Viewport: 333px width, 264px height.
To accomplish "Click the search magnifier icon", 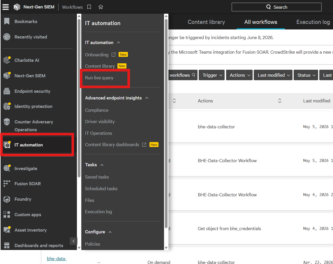I will [268, 7].
